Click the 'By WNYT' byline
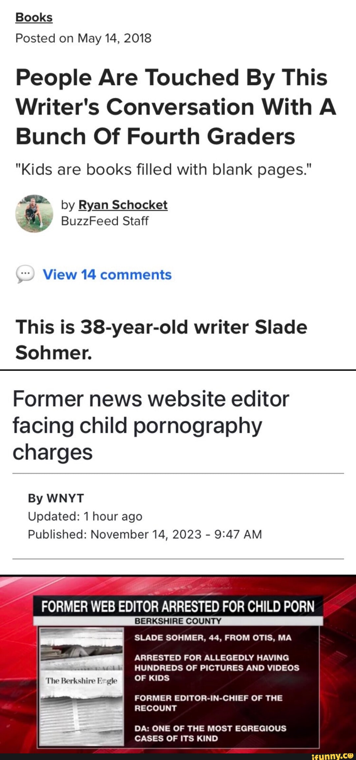Screen dimensions: 356x760 coord(56,498)
